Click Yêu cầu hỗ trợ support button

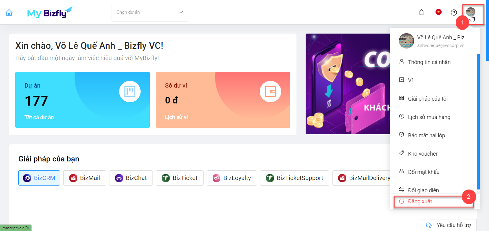point(448,225)
